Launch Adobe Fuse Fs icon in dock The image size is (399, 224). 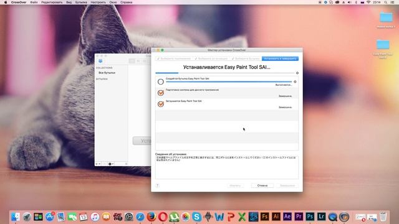click(x=264, y=217)
